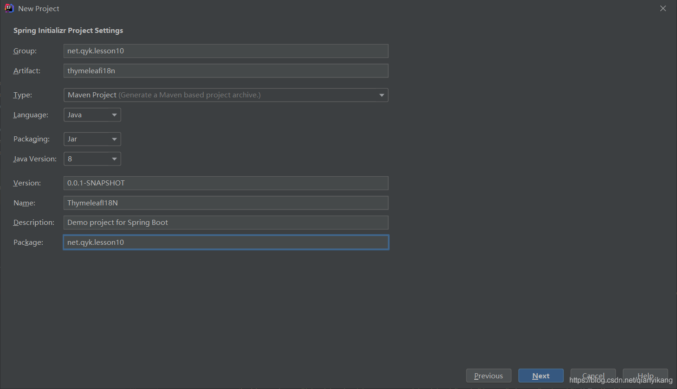
Task: Open the Packaging Jar dropdown
Action: click(92, 139)
